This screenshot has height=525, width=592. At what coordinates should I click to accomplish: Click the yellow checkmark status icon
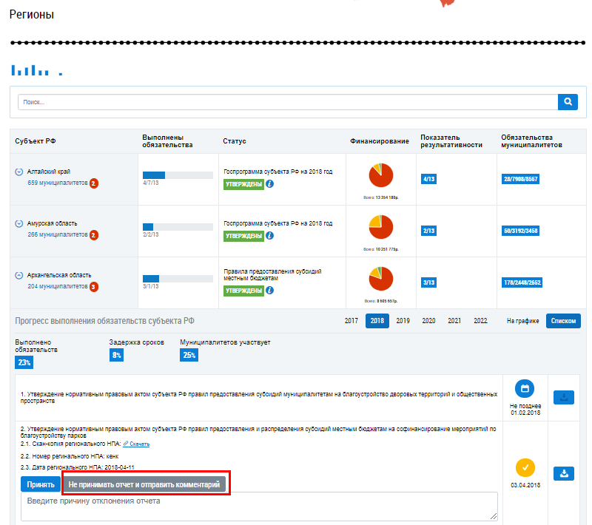tap(525, 467)
